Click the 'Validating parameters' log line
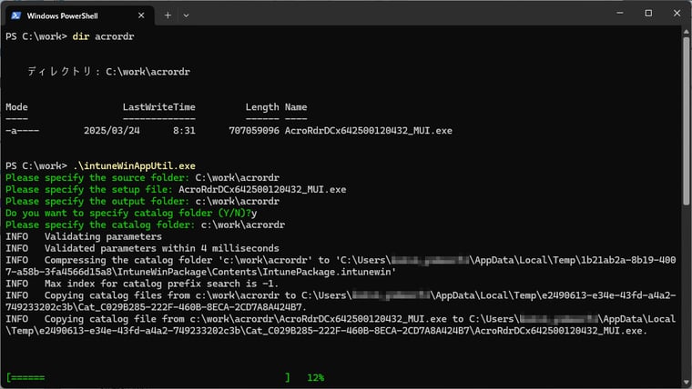This screenshot has height=389, width=692. [x=84, y=236]
